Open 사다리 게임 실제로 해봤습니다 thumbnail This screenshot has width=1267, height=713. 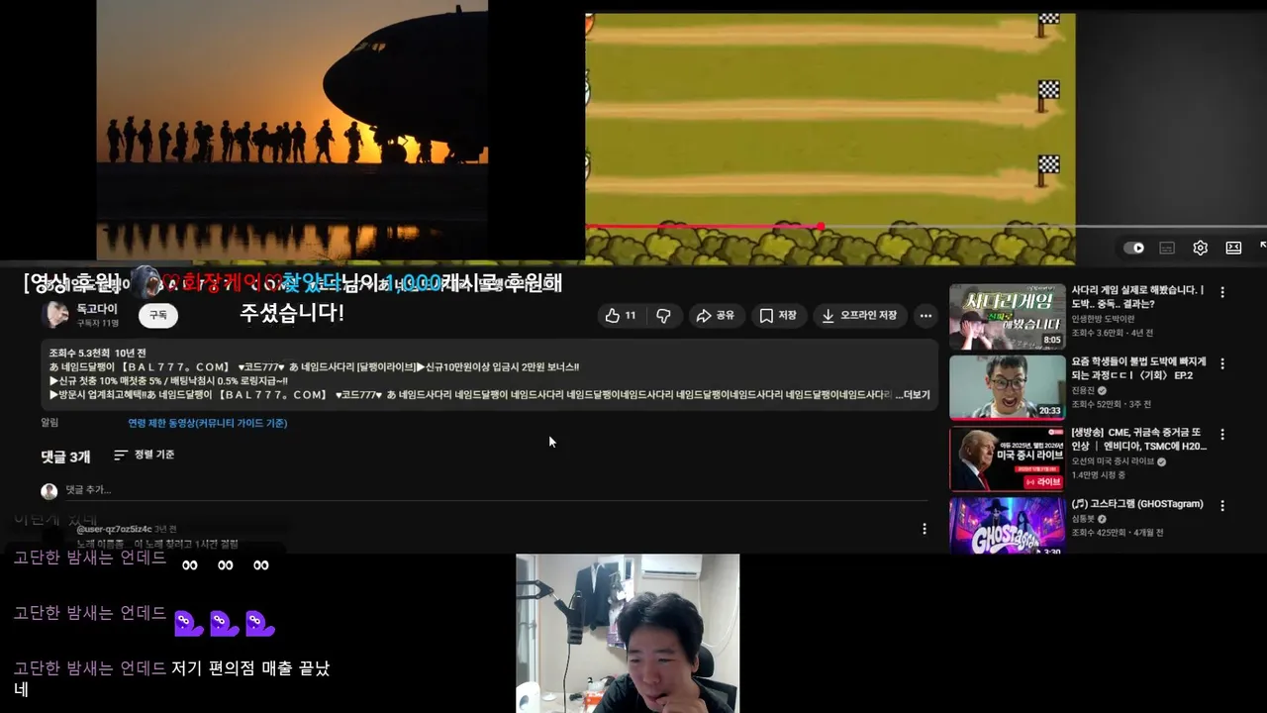pyautogui.click(x=1008, y=317)
